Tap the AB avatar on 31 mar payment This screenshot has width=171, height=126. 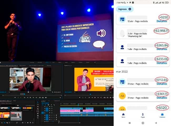pos(122,96)
